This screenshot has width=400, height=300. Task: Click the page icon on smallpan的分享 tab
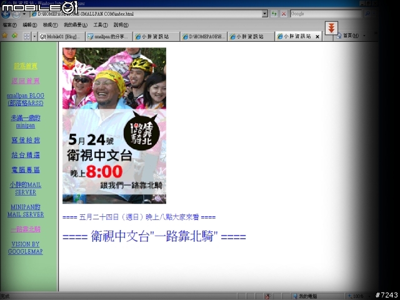click(x=90, y=37)
